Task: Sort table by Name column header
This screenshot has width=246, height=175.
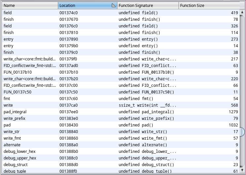Action: coord(29,5)
